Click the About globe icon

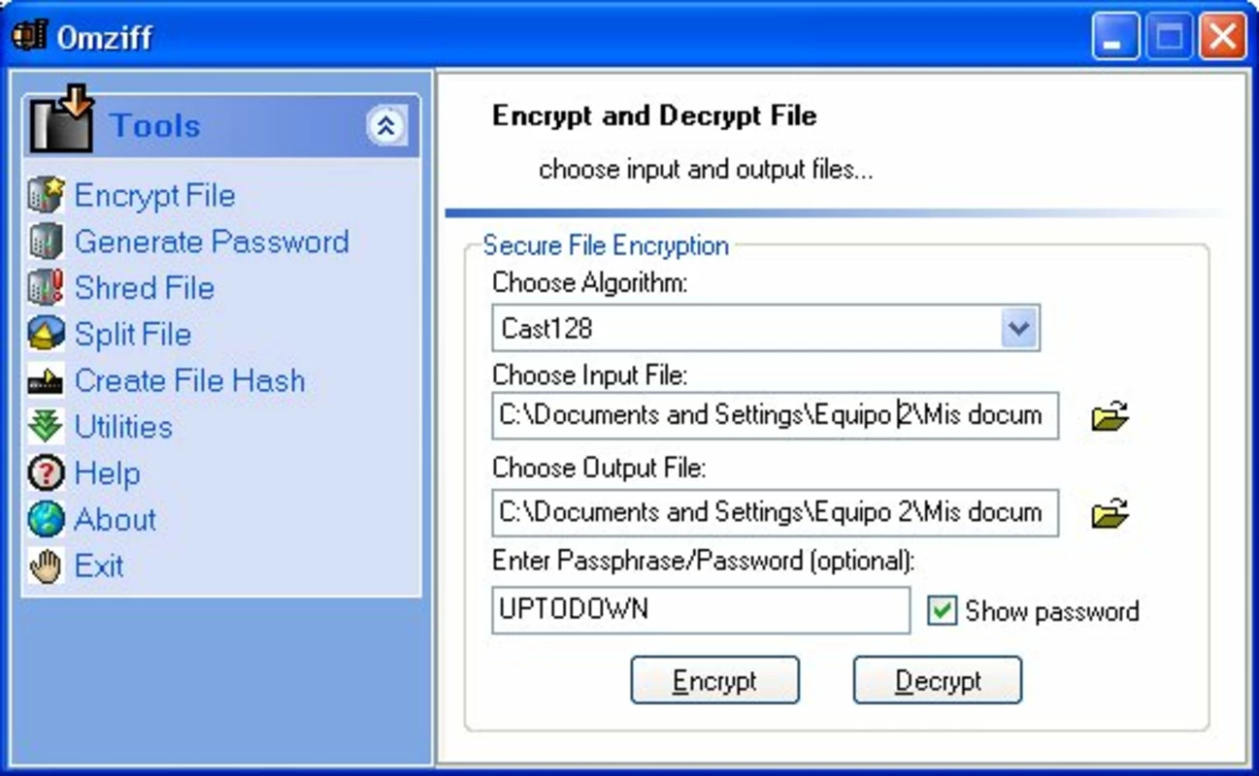pyautogui.click(x=46, y=520)
